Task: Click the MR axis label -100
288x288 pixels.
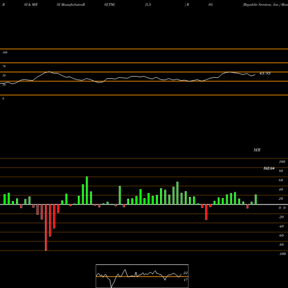Action: click(x=282, y=254)
